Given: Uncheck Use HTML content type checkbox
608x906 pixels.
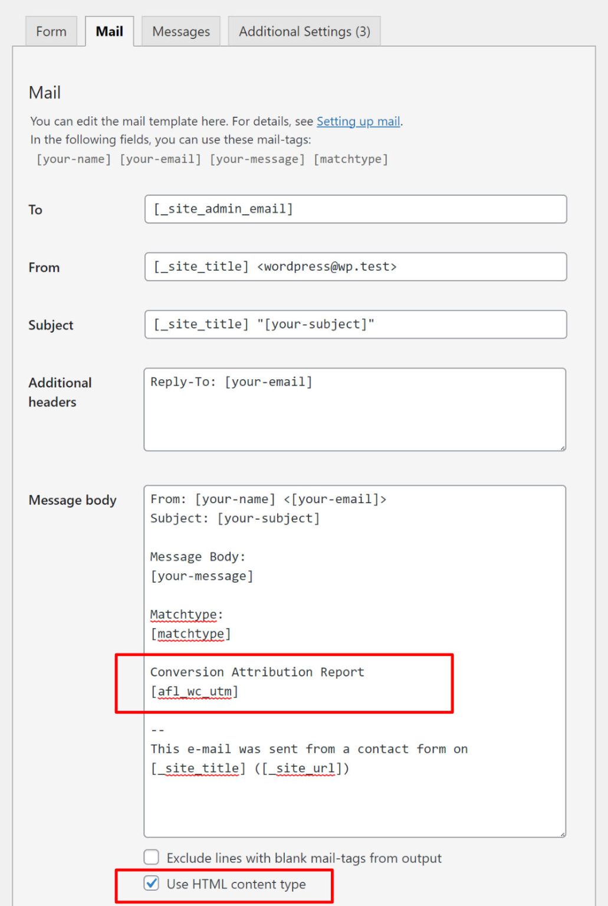Looking at the screenshot, I should (152, 883).
